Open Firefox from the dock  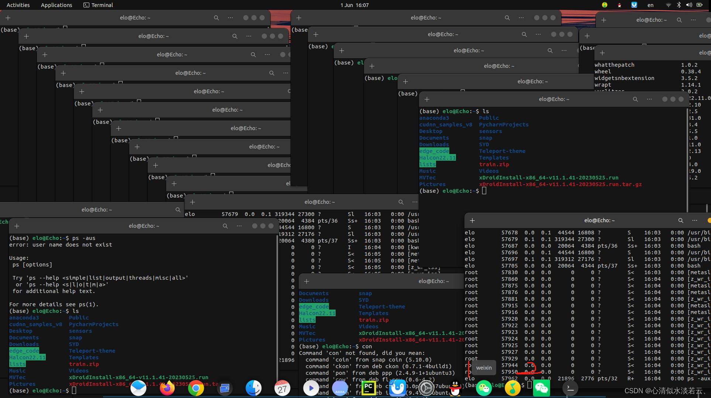tap(167, 388)
